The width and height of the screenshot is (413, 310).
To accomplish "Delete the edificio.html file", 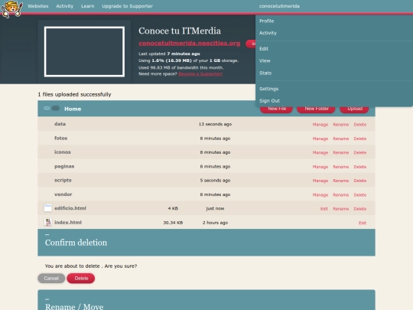I will [360, 209].
